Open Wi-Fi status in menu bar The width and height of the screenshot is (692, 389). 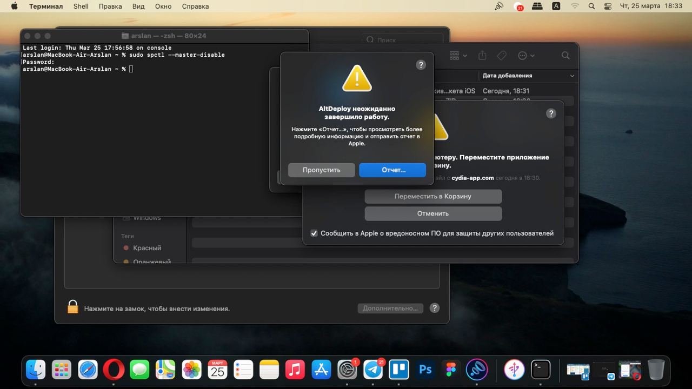[x=574, y=6]
